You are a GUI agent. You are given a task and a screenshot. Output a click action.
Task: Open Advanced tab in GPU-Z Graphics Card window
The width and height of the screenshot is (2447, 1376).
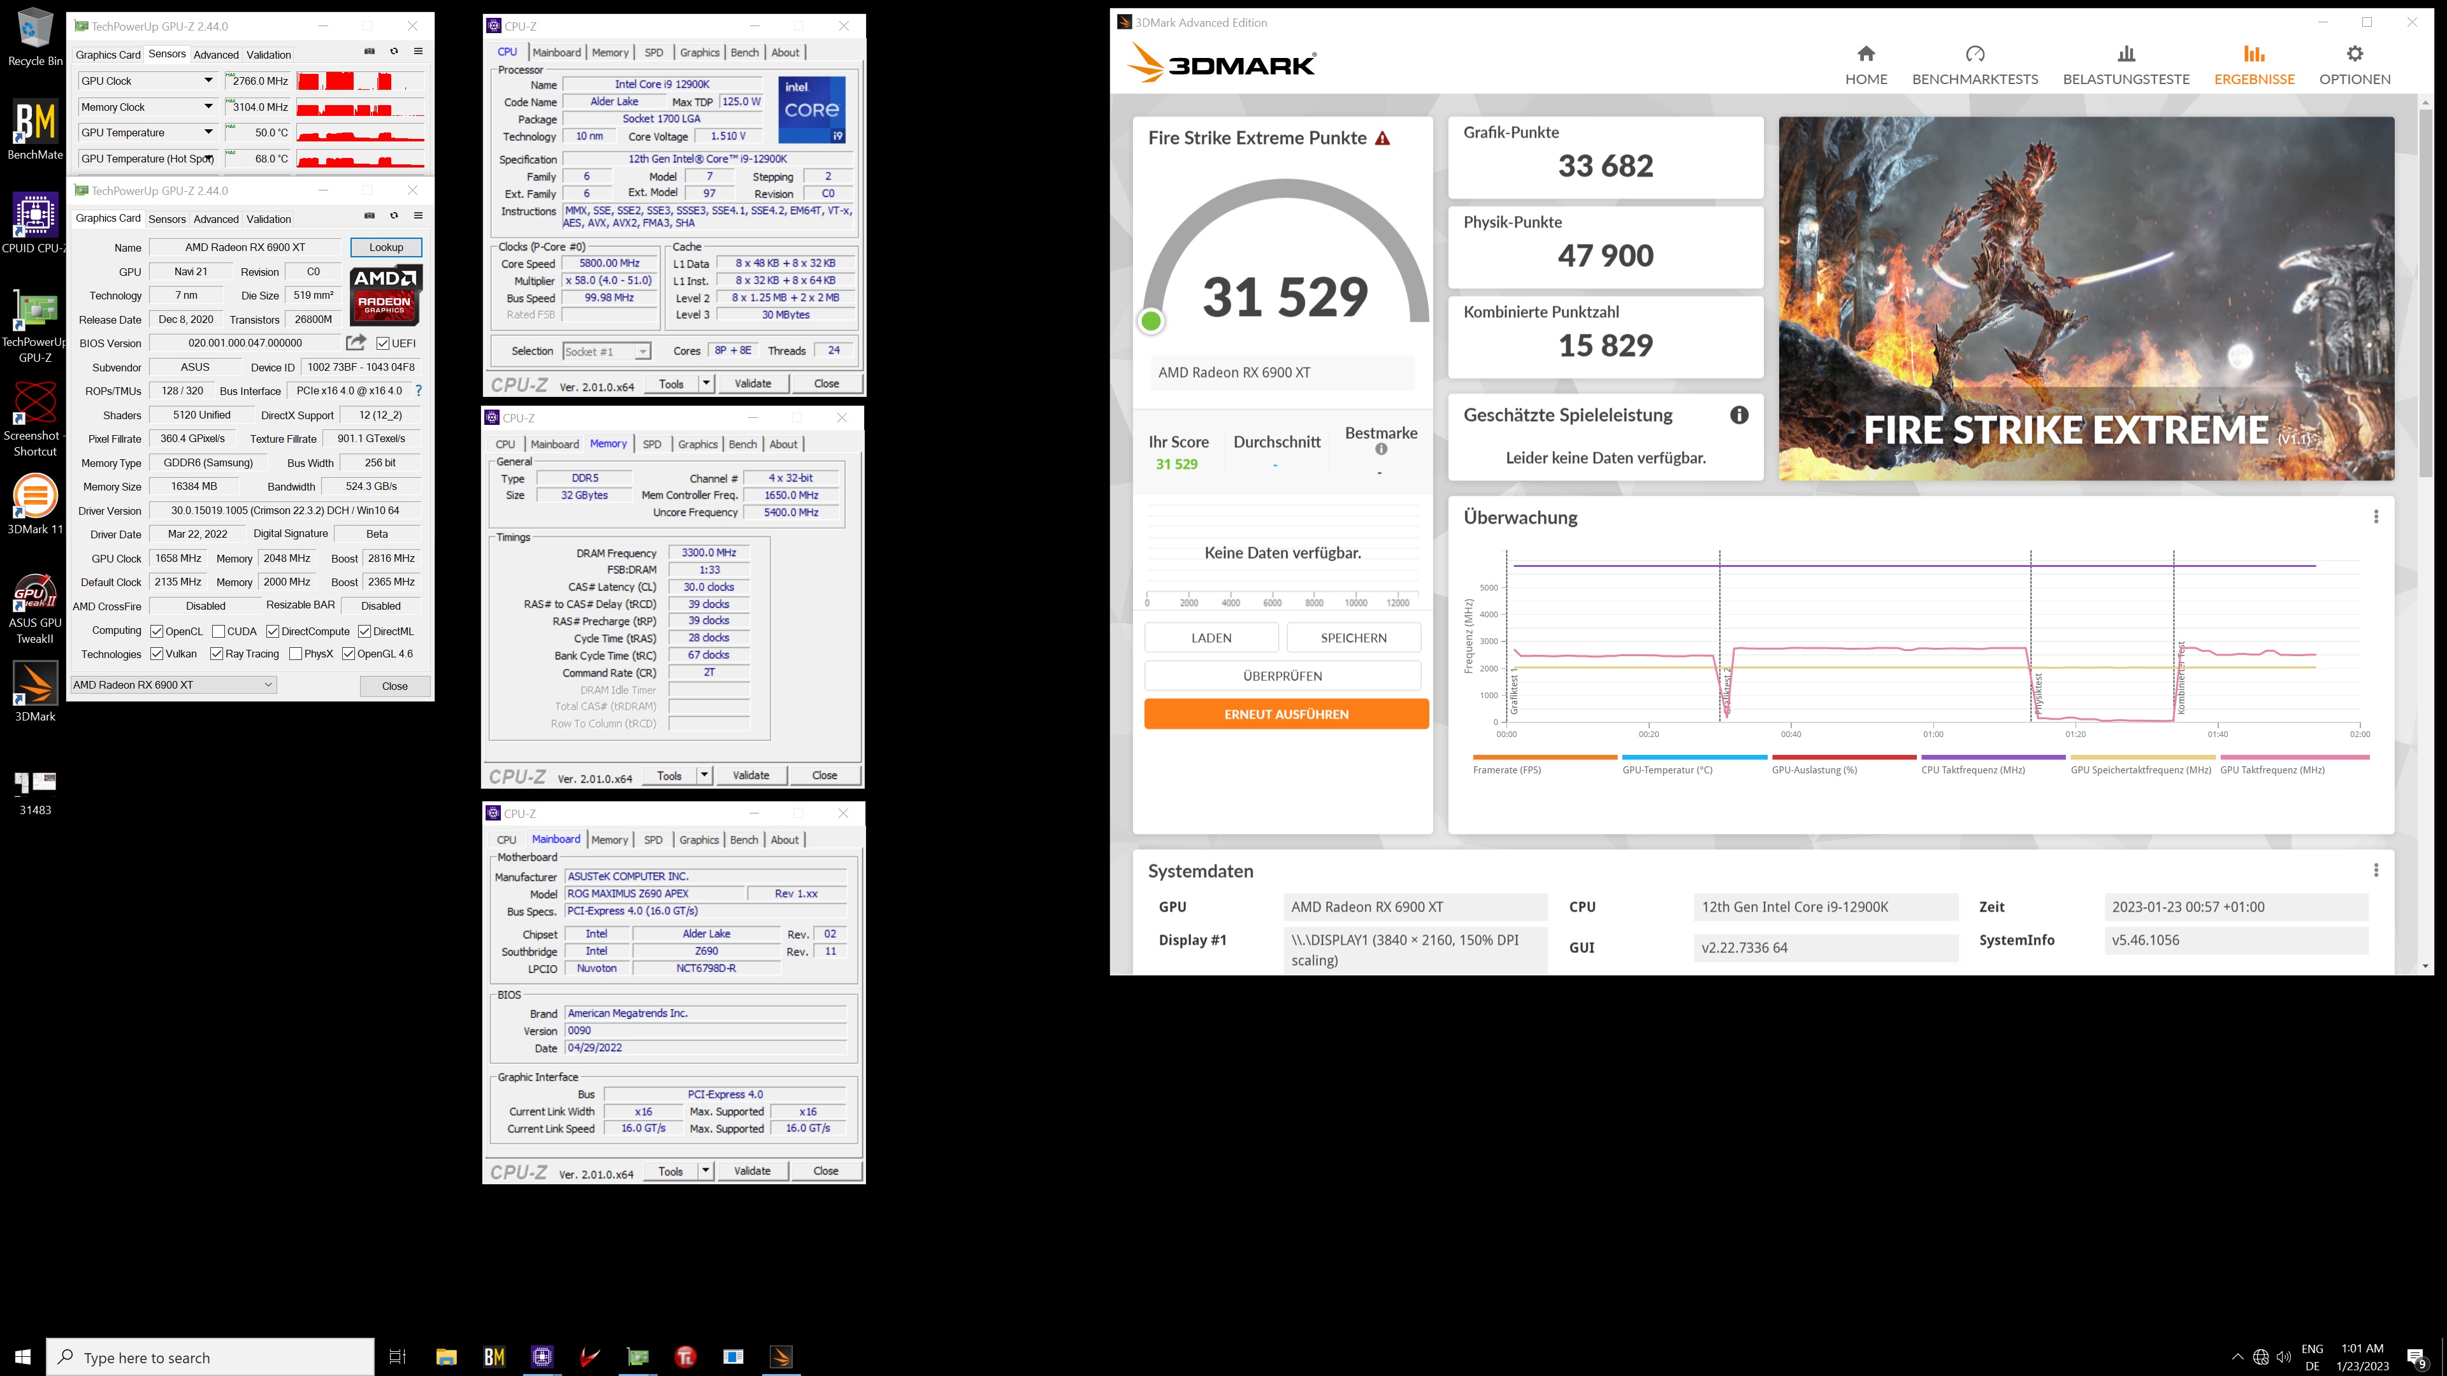coord(215,219)
